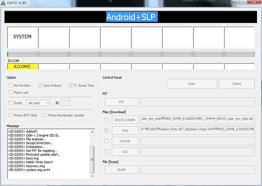The width and height of the screenshot is (262, 186).
Task: Click the Odin3 app icon in title bar
Action: pos(3,3)
